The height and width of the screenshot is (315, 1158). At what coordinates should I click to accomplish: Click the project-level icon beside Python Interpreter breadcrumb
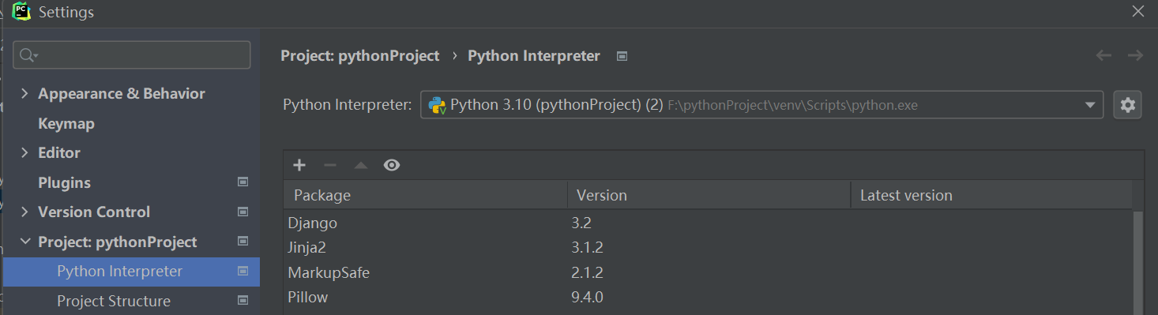(x=622, y=56)
